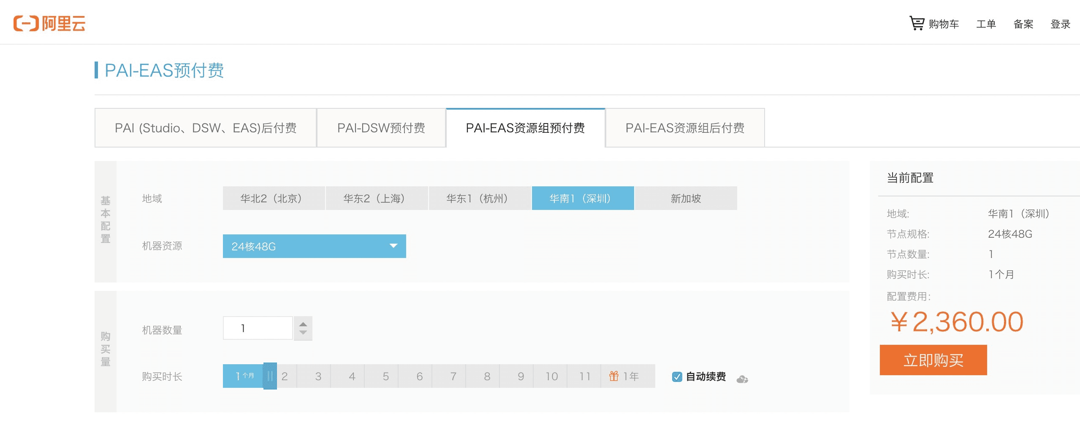This screenshot has width=1080, height=446.
Task: Open the Alibaba Cloud logo homepage
Action: (x=49, y=23)
